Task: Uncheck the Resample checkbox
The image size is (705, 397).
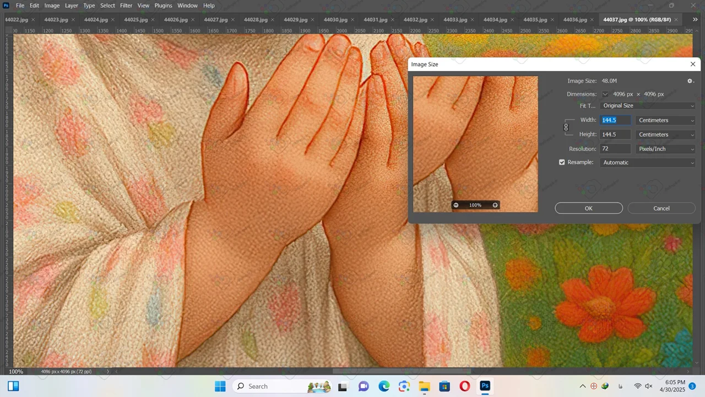Action: [x=562, y=162]
